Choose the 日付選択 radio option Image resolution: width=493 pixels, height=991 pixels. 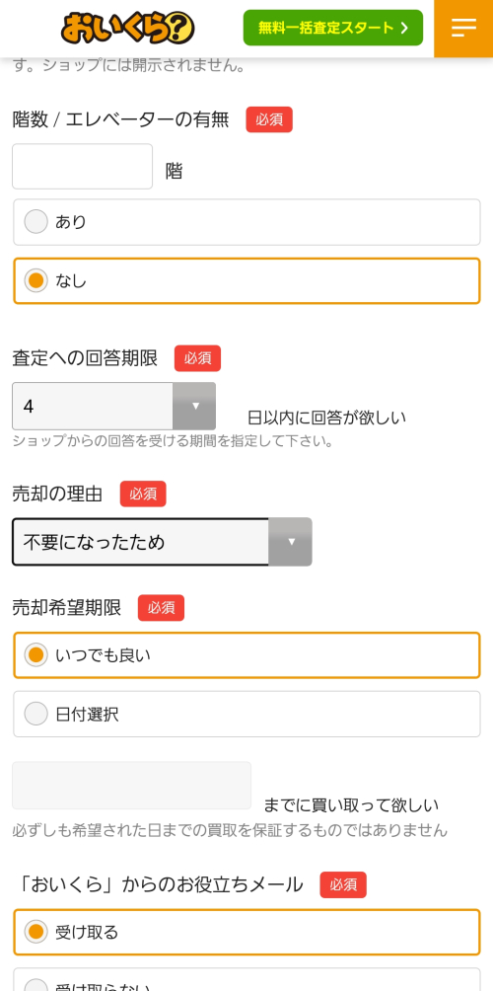pyautogui.click(x=246, y=715)
